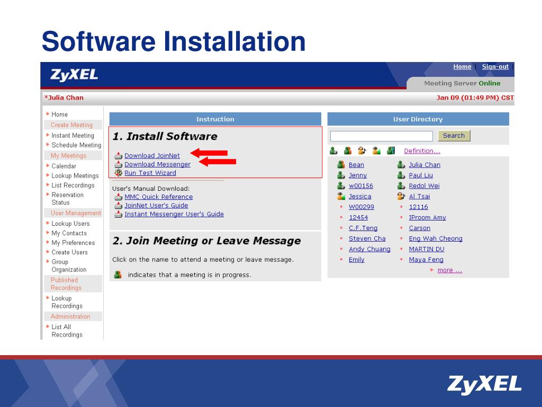Click the user name Paul Liu

click(x=421, y=175)
